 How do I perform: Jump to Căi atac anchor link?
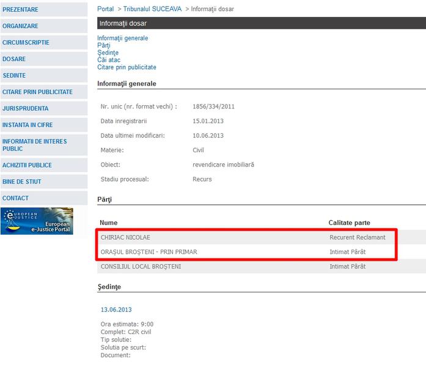click(109, 60)
